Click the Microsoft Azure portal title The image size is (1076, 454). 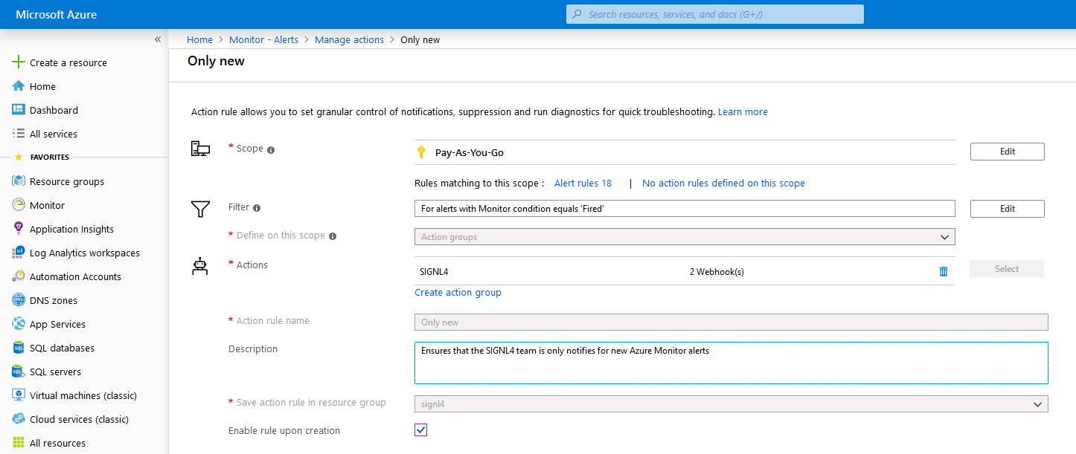tap(57, 15)
